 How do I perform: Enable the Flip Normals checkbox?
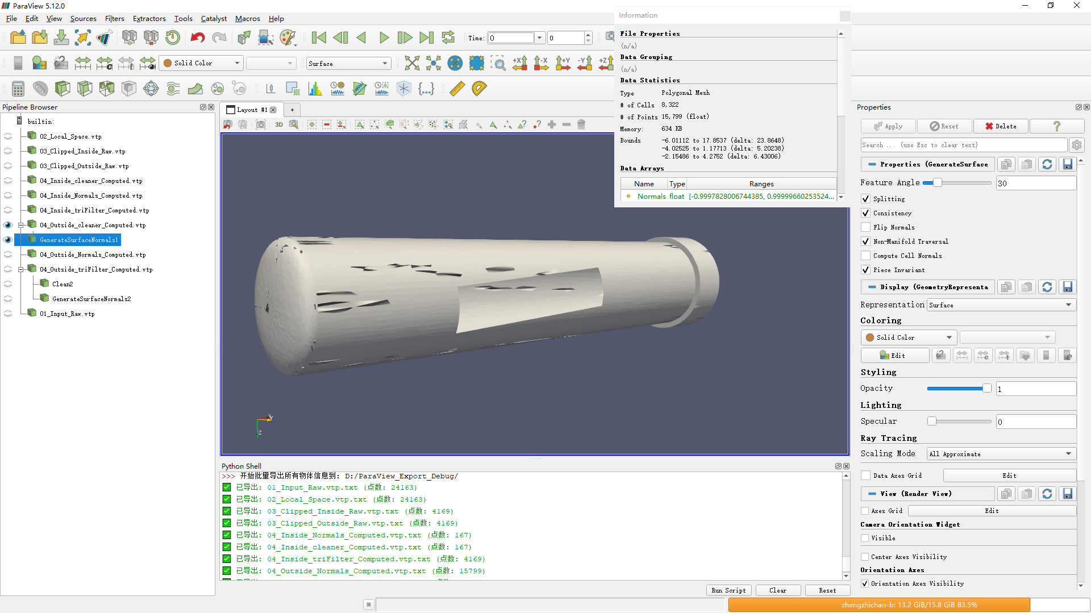865,227
